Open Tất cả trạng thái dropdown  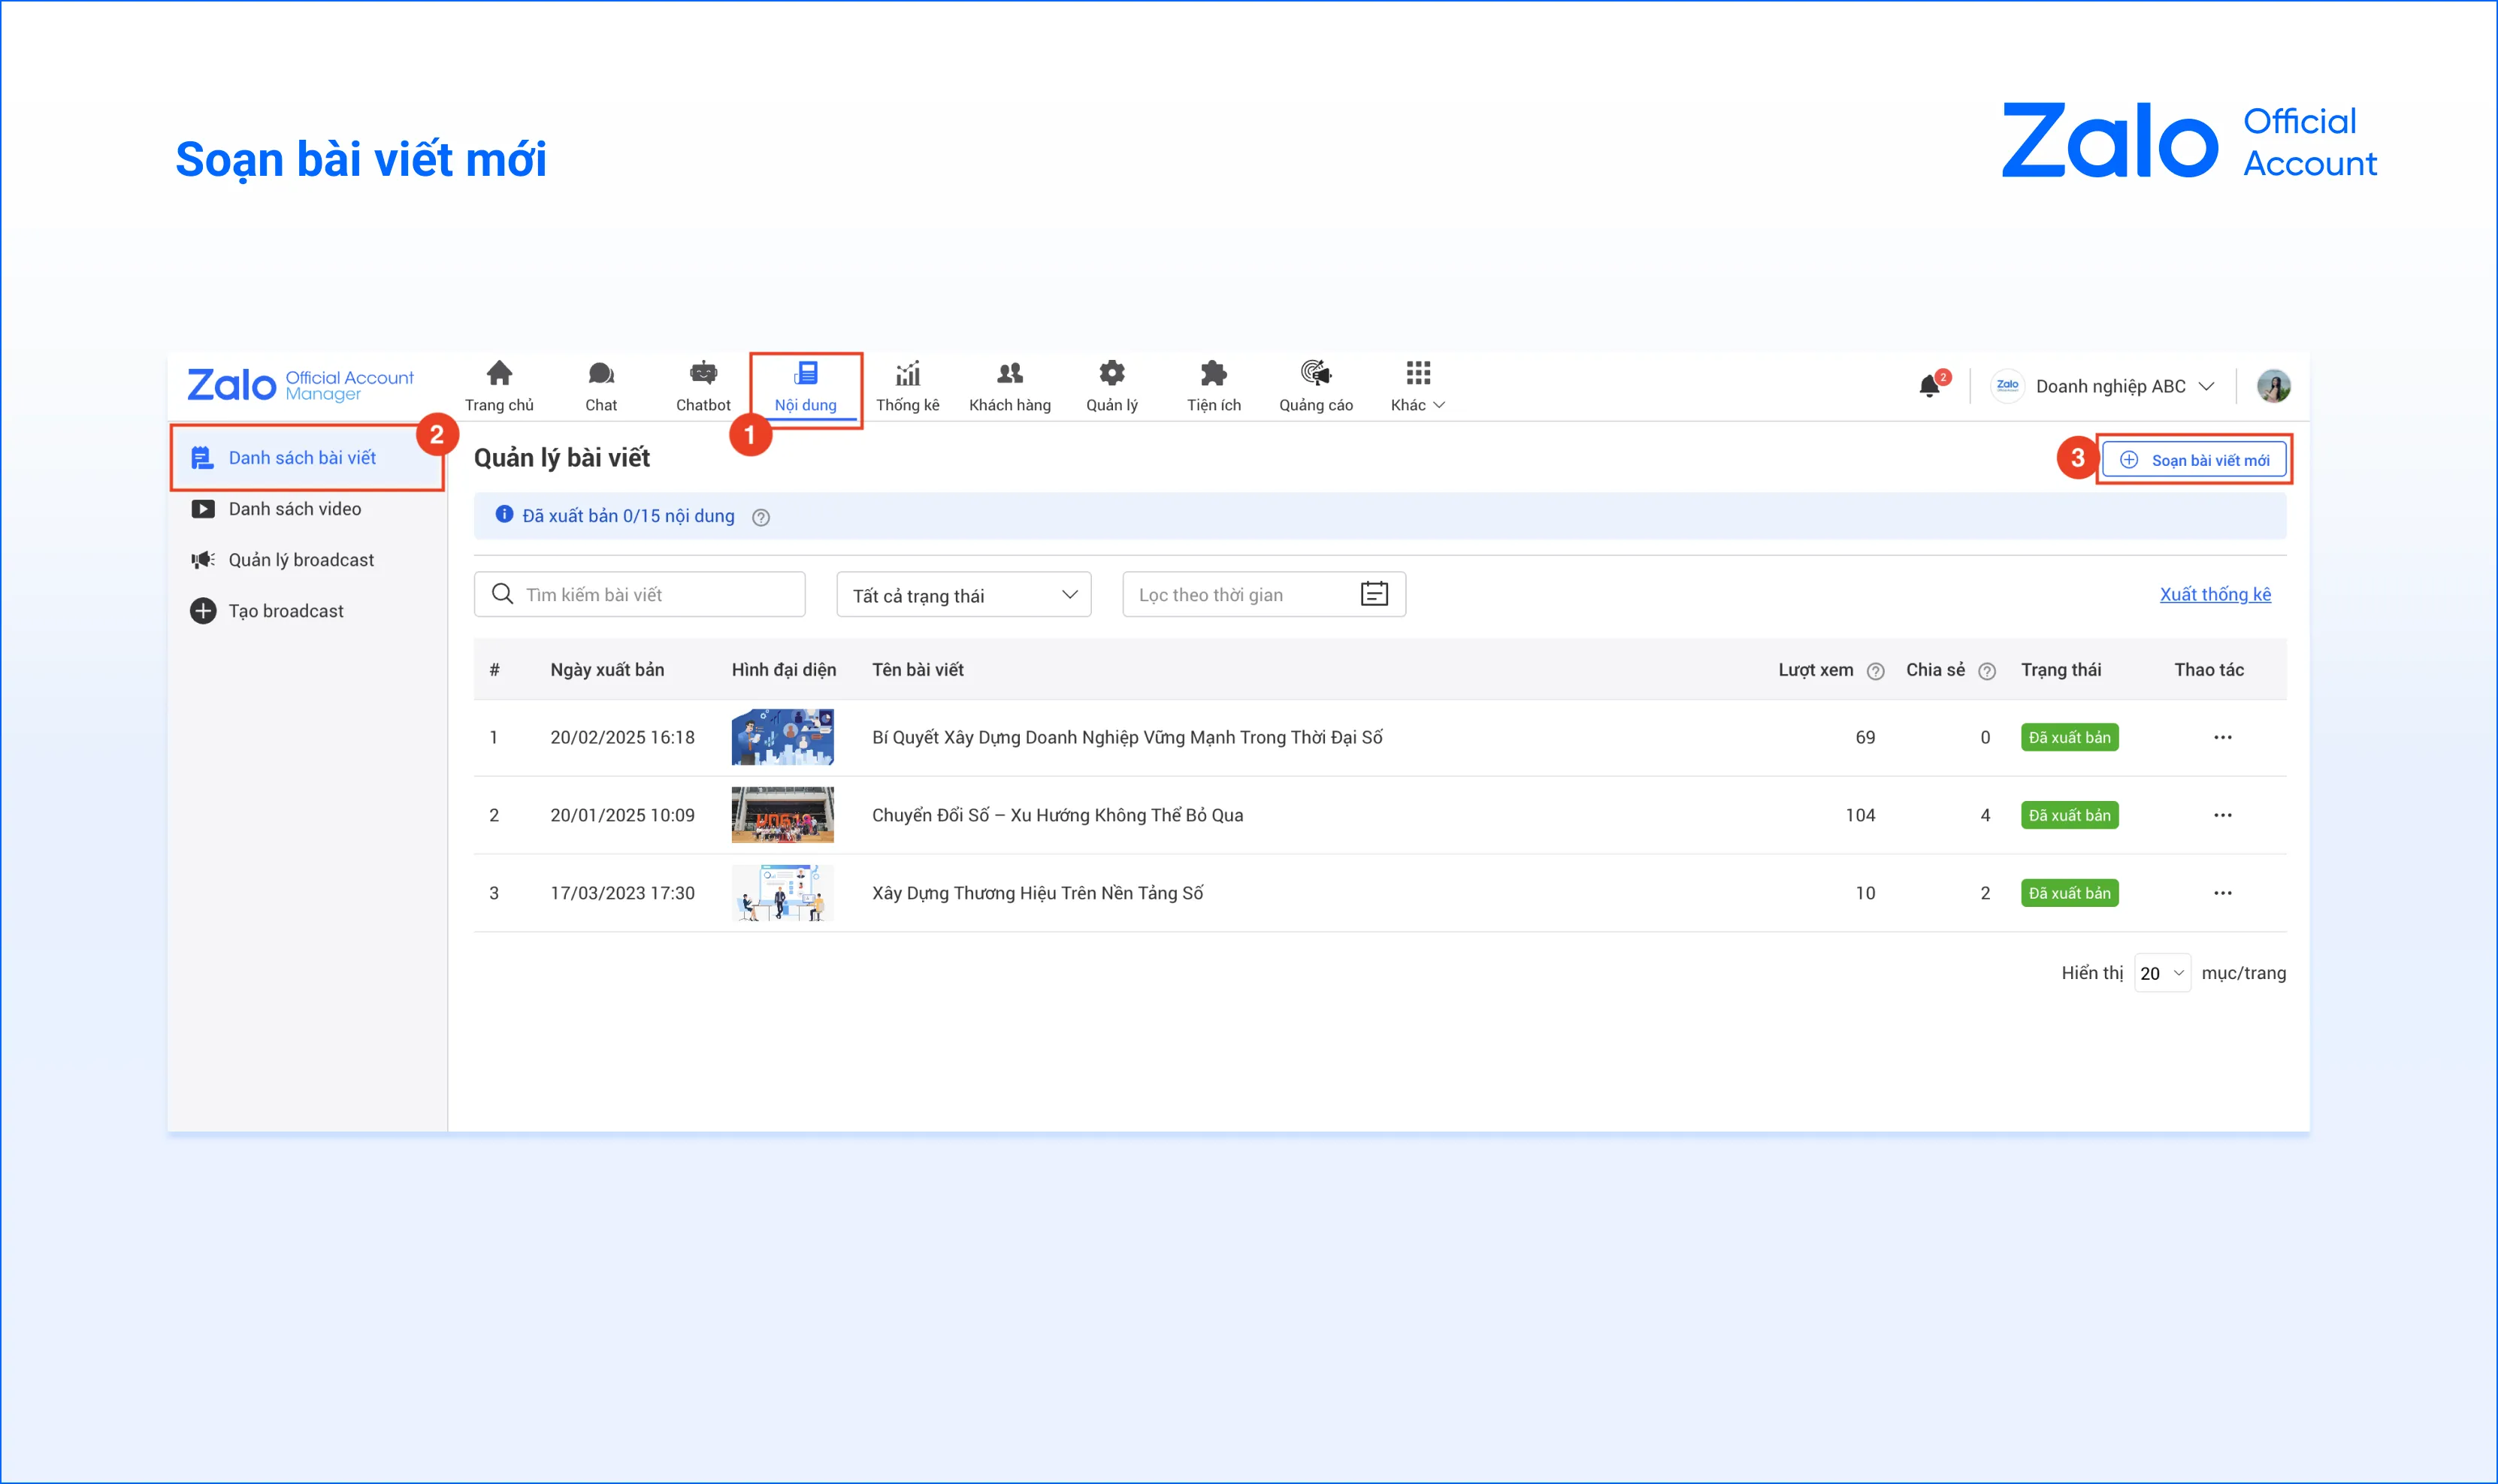(963, 595)
